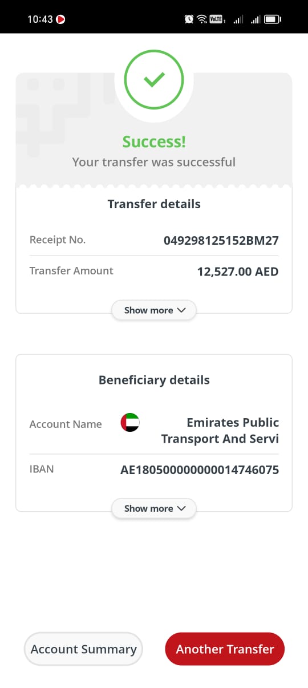The height and width of the screenshot is (688, 308).
Task: Open Account Summary
Action: point(83,649)
